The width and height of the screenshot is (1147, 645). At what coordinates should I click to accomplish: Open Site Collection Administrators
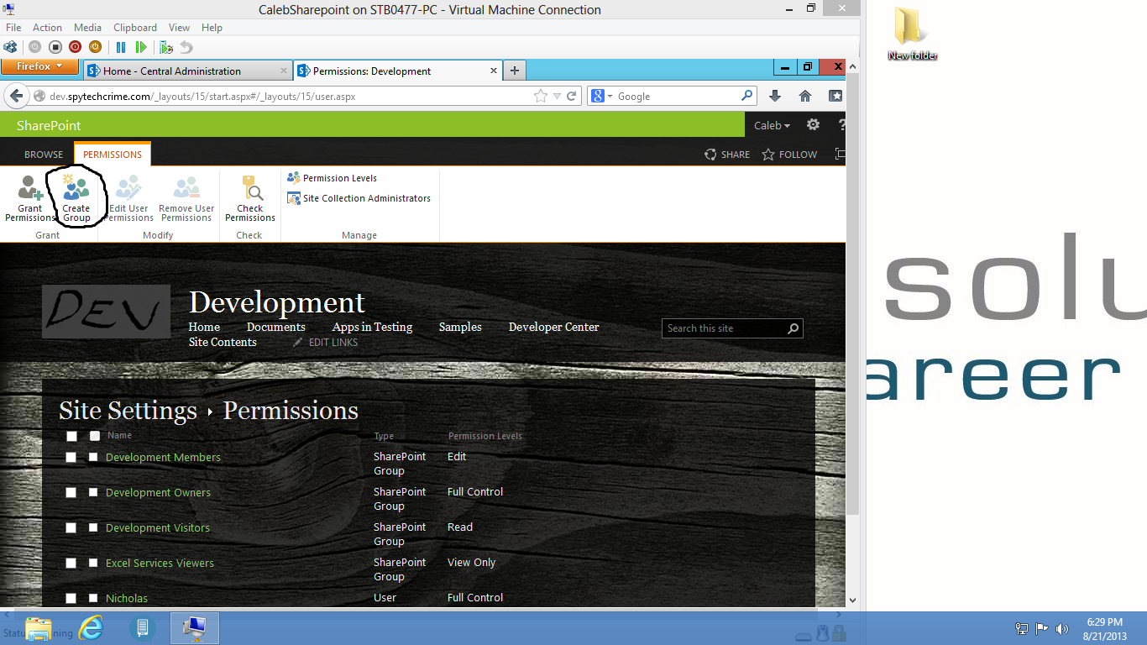[x=359, y=198]
